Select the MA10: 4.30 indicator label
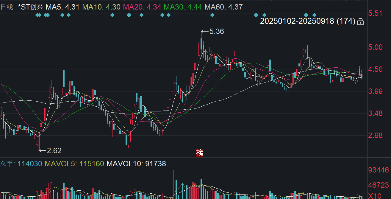Screen dimensions: 391x199 tap(101, 7)
